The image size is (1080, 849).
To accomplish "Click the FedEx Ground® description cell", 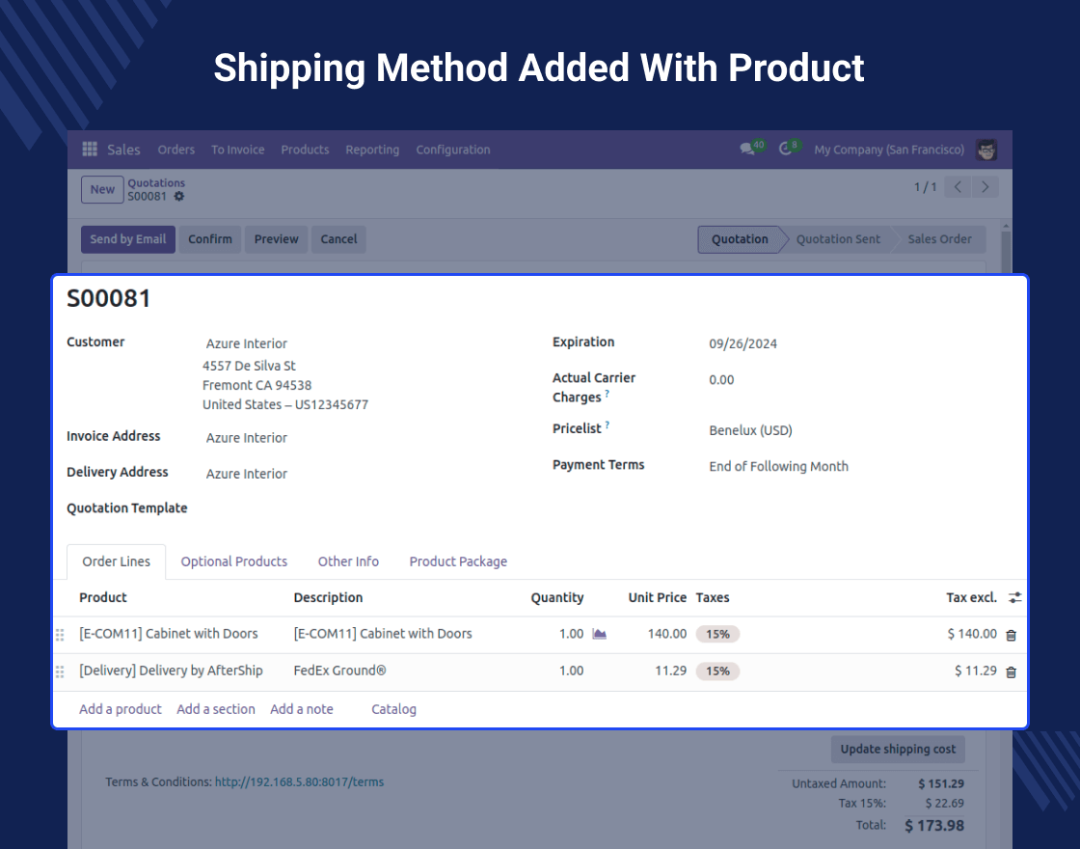I will tap(339, 671).
